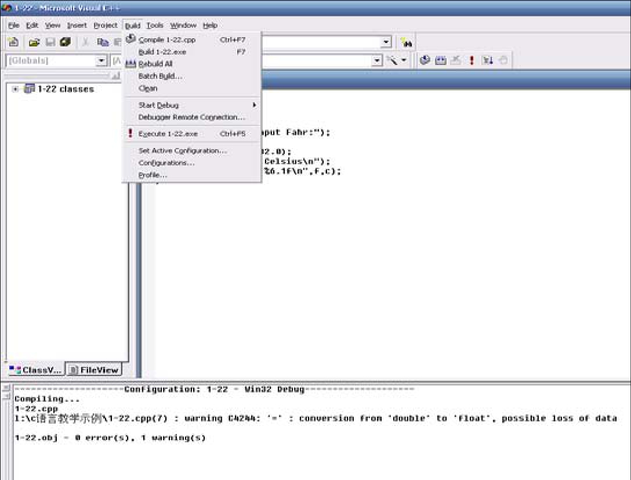Switch to the ClassView tab

click(x=35, y=370)
